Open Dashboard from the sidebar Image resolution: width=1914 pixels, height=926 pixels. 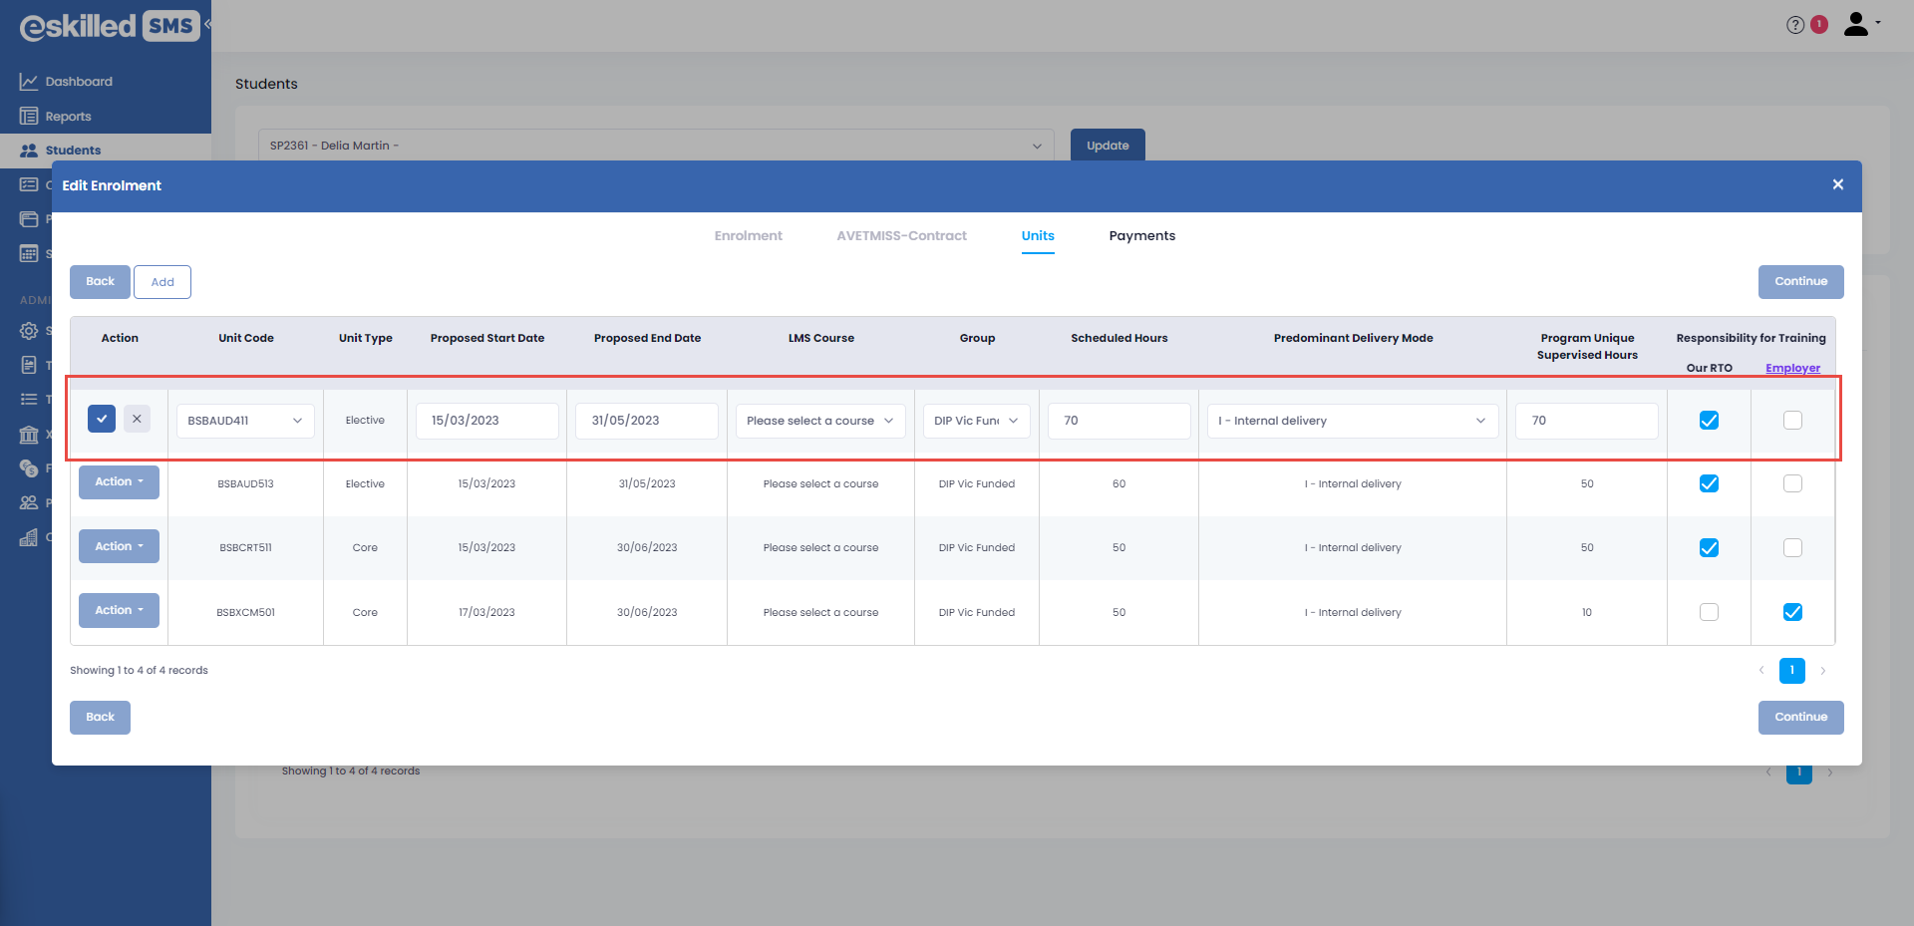point(78,82)
